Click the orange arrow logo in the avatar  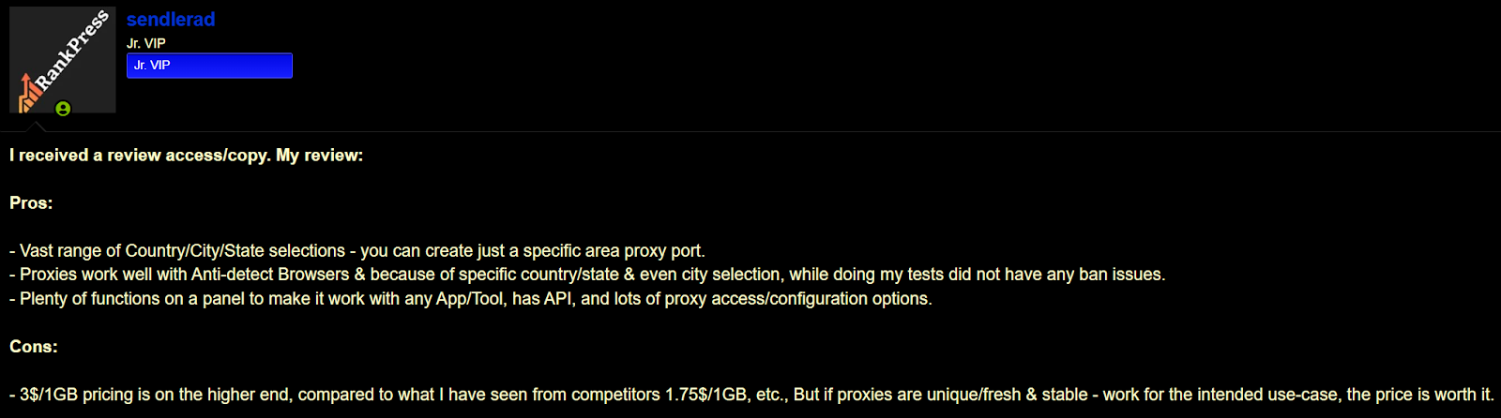pos(28,94)
